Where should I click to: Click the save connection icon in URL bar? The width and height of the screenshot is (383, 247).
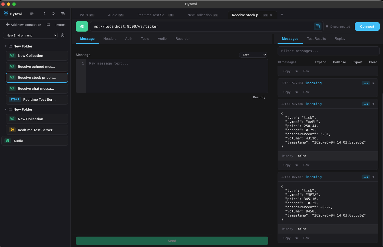click(x=318, y=26)
